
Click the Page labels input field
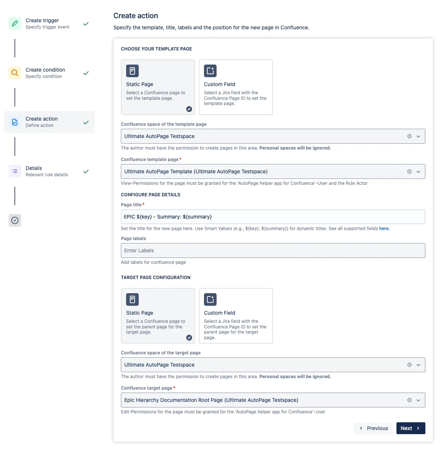tap(273, 250)
